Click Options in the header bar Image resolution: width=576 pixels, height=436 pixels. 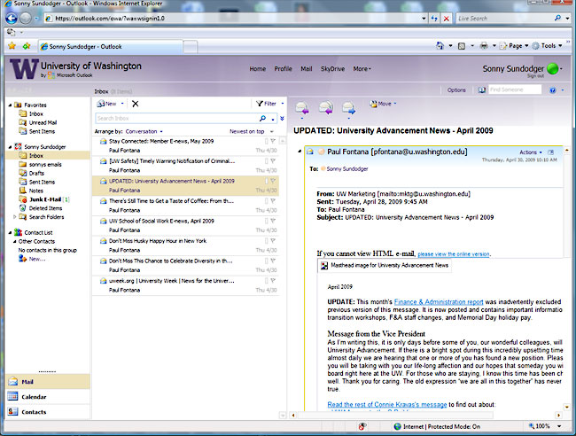(456, 90)
